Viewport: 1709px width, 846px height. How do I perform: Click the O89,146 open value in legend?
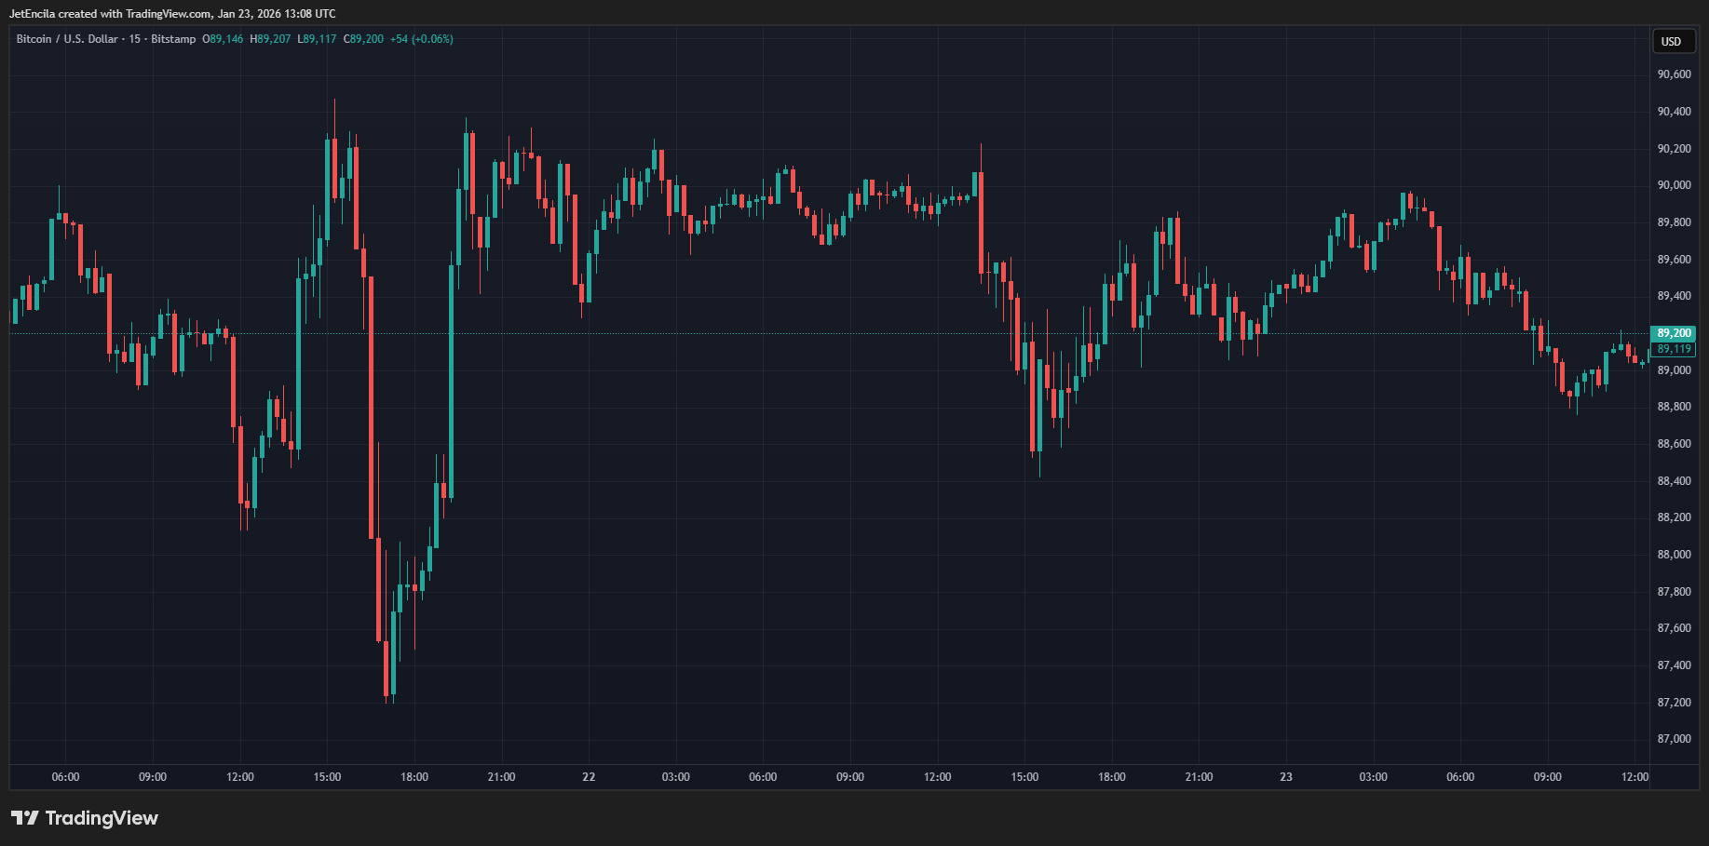click(223, 39)
